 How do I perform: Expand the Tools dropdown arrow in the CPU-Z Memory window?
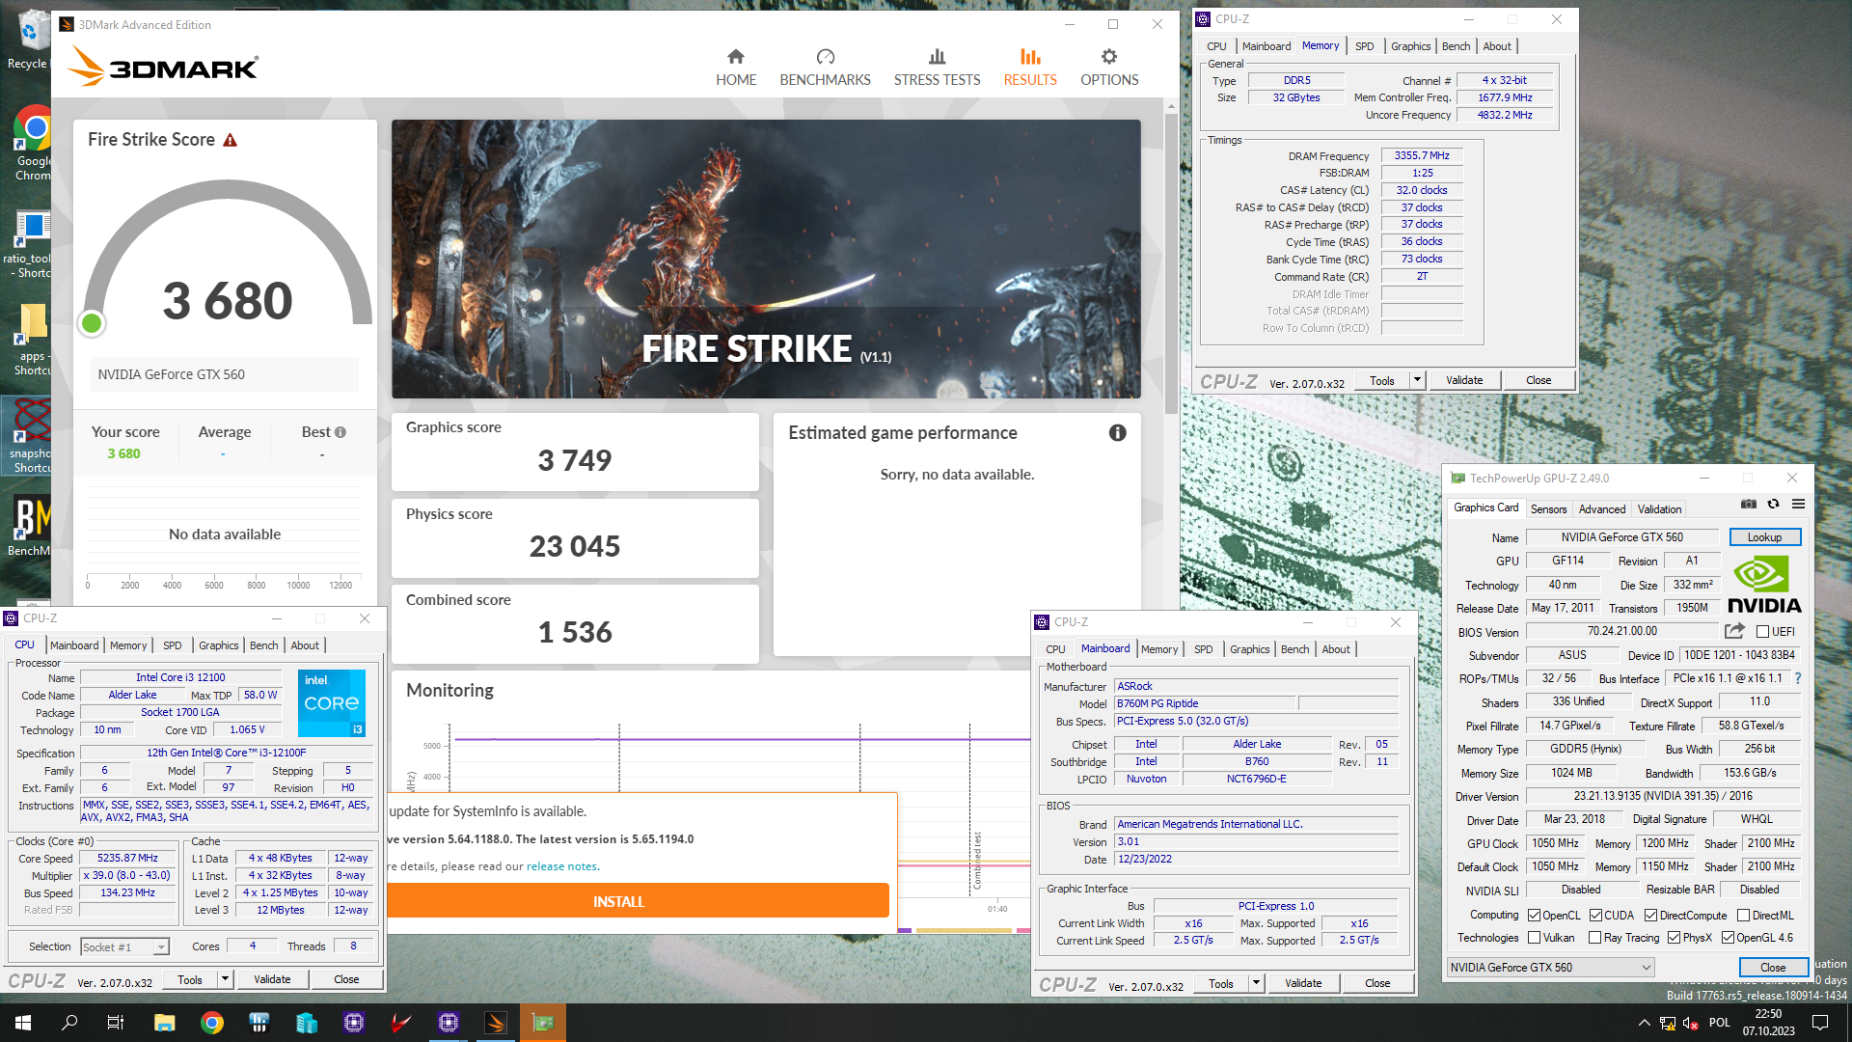coord(1417,380)
